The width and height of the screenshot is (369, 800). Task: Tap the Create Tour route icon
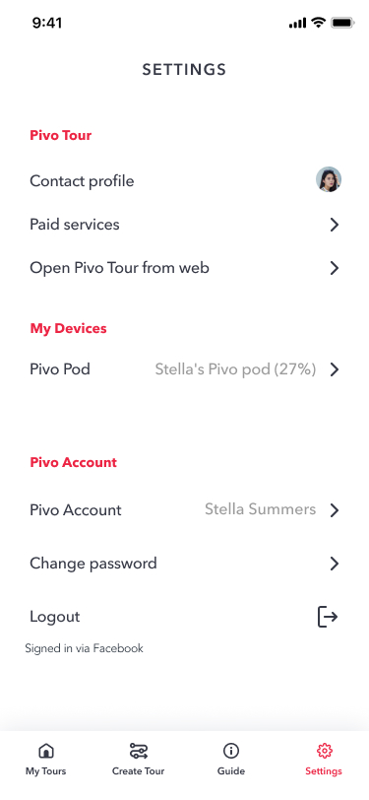[138, 751]
